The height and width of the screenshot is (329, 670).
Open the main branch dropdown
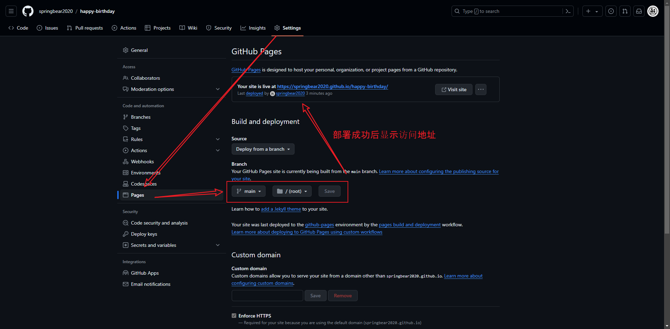coord(248,191)
